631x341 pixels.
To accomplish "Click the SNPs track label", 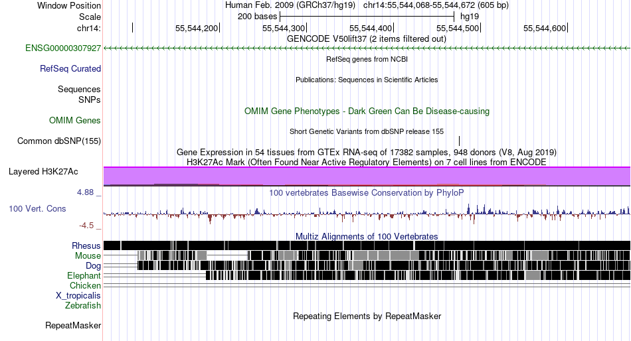I will click(x=90, y=100).
